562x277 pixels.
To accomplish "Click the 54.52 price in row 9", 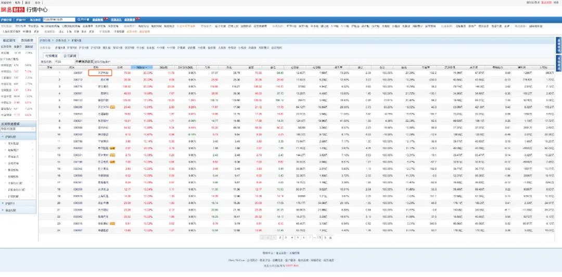I will point(127,128).
